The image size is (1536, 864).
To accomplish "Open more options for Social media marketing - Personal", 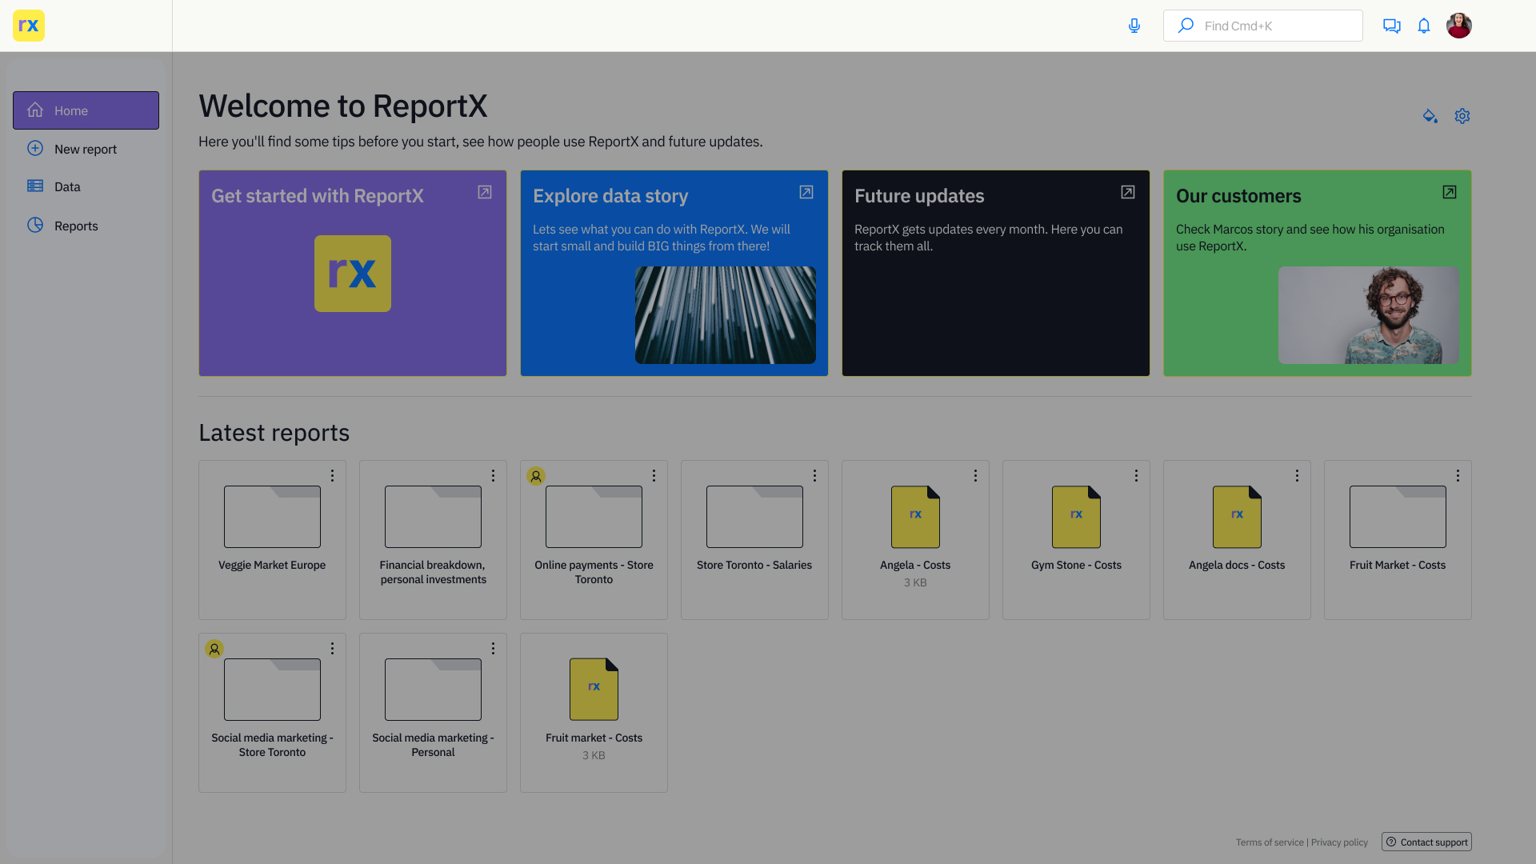I will pyautogui.click(x=494, y=649).
